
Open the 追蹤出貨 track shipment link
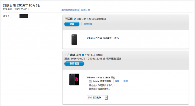tap(88, 24)
